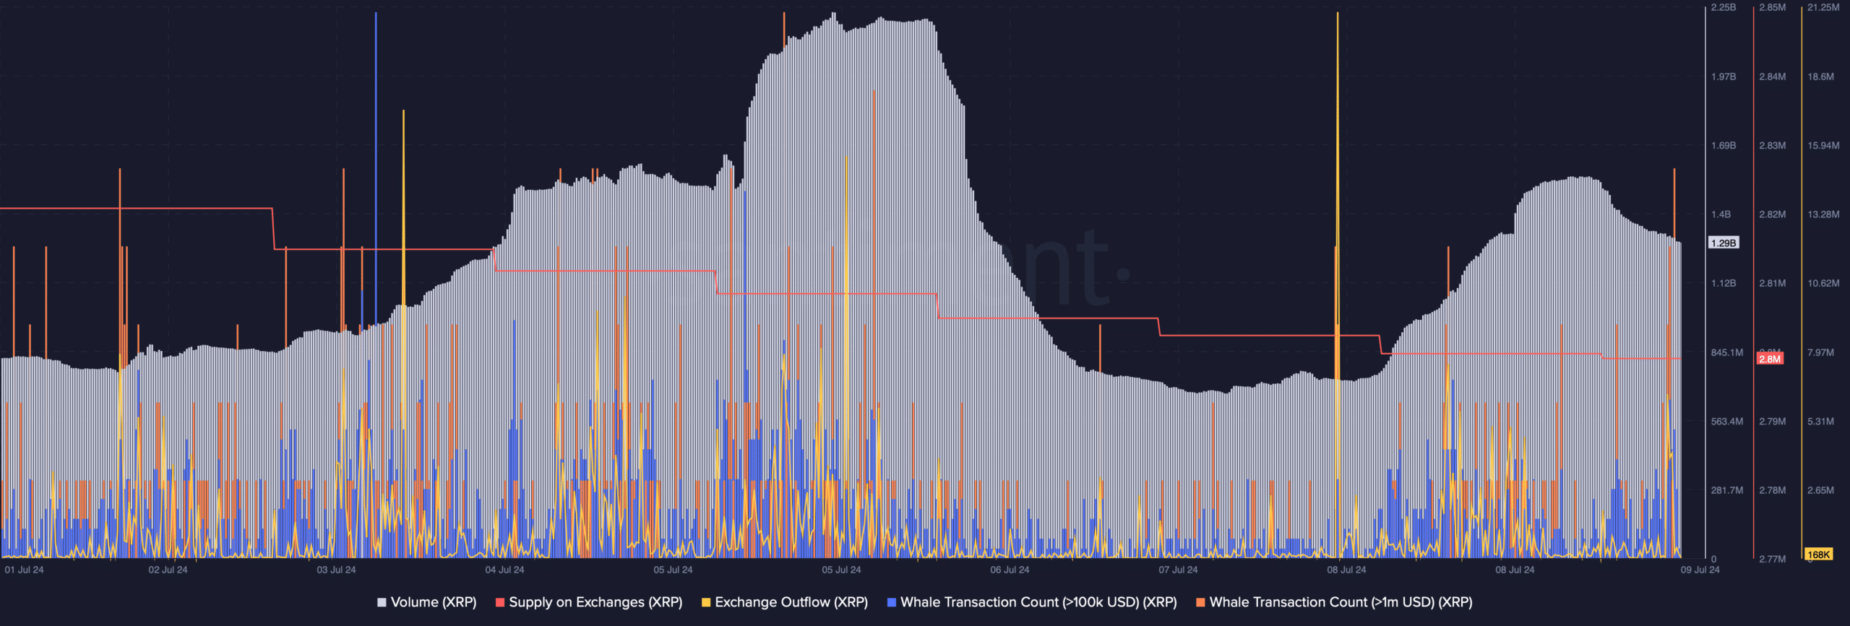Click the 2.81M supply axis label
Screen dimensions: 1850x626
pyautogui.click(x=1772, y=283)
